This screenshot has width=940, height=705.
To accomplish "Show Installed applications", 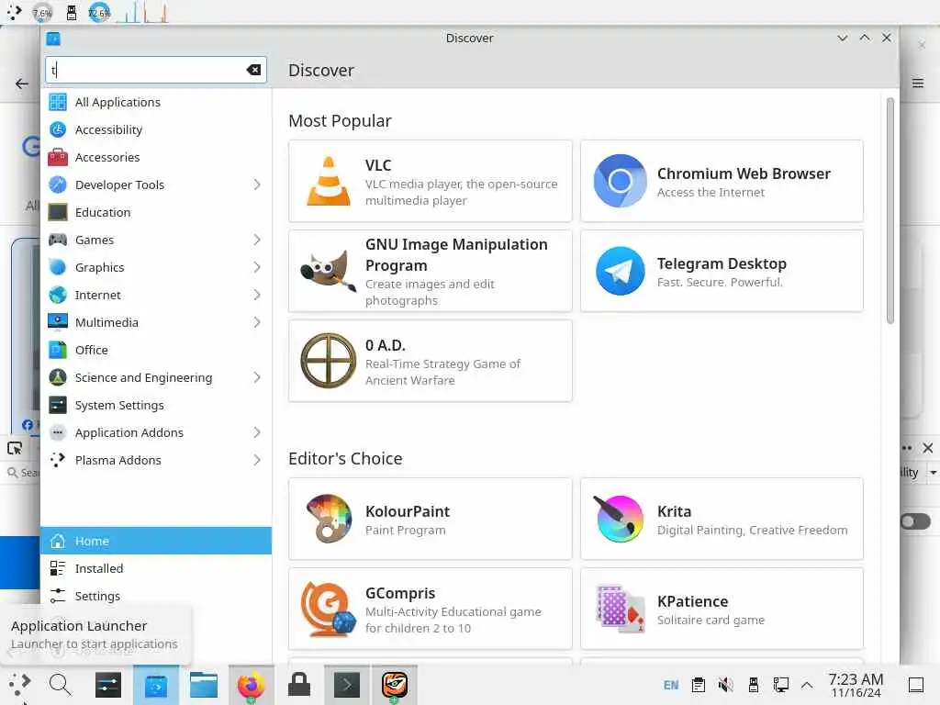I will tap(156, 568).
